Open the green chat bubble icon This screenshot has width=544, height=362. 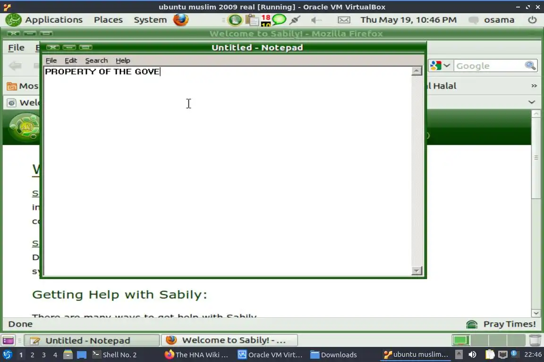[279, 20]
